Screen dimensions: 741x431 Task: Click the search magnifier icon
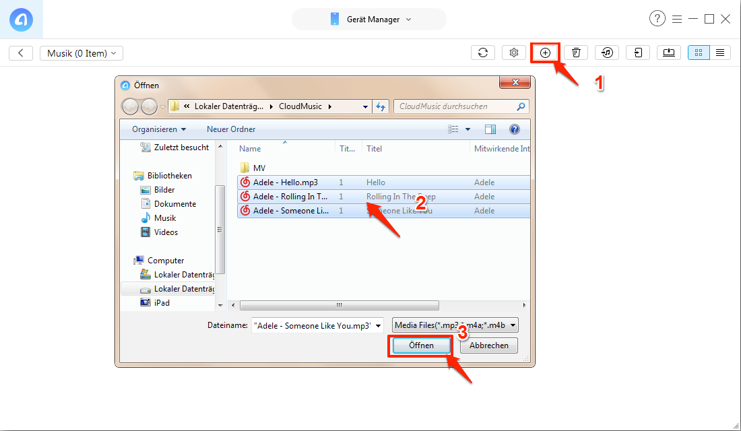tap(521, 106)
